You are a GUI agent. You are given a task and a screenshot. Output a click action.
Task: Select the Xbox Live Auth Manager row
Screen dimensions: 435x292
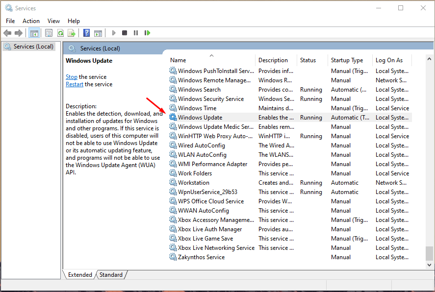[290, 229]
